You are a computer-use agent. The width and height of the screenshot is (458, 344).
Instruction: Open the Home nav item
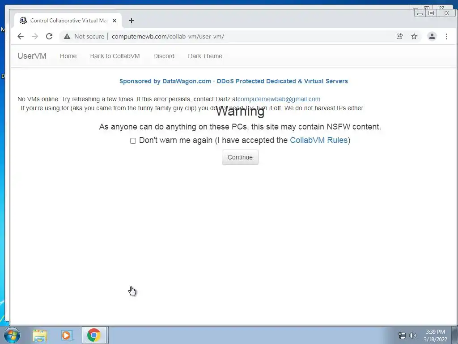[x=68, y=56]
